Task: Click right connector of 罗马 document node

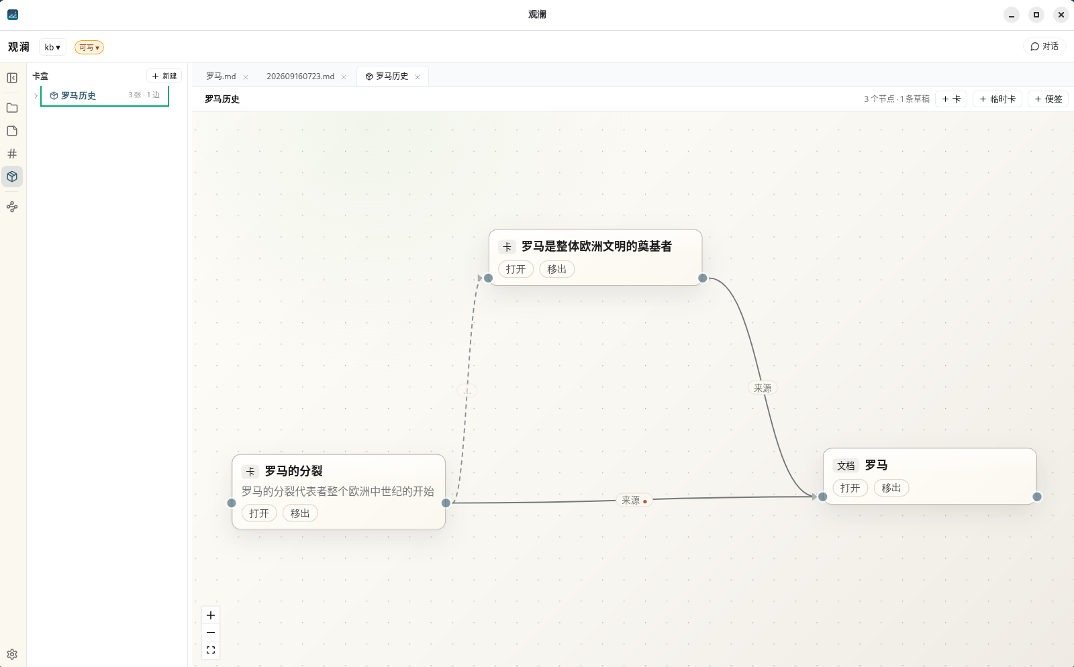Action: tap(1037, 497)
